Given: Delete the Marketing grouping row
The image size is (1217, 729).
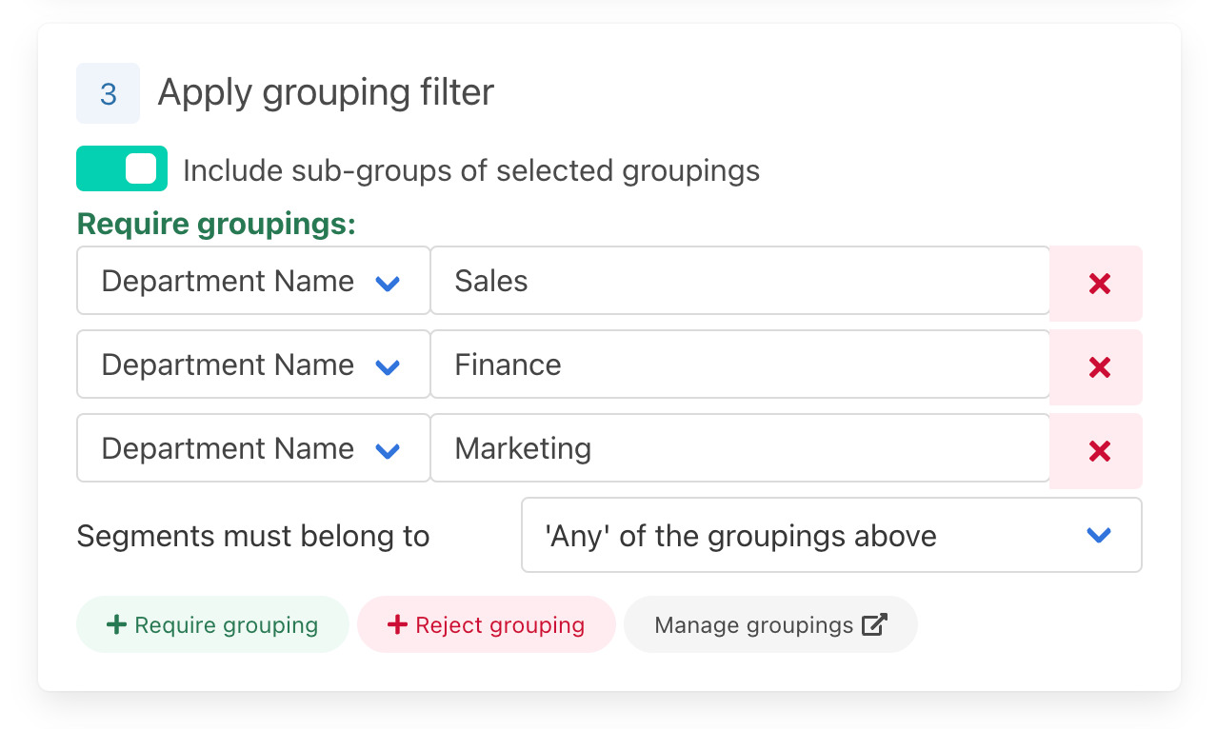Looking at the screenshot, I should click(x=1099, y=451).
